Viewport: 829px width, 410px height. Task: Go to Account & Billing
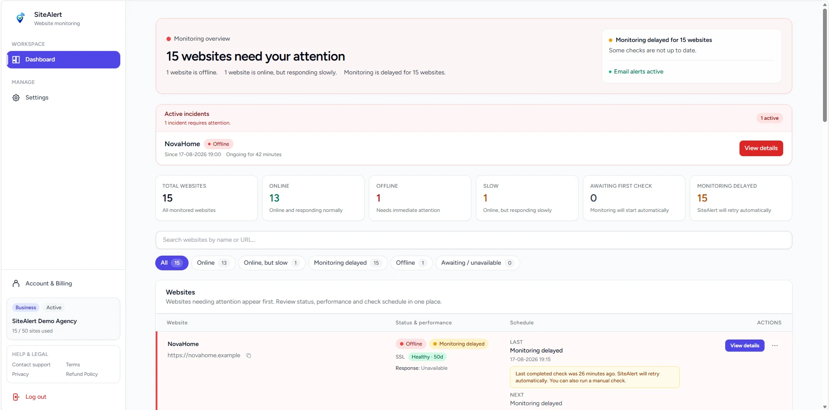[64, 284]
